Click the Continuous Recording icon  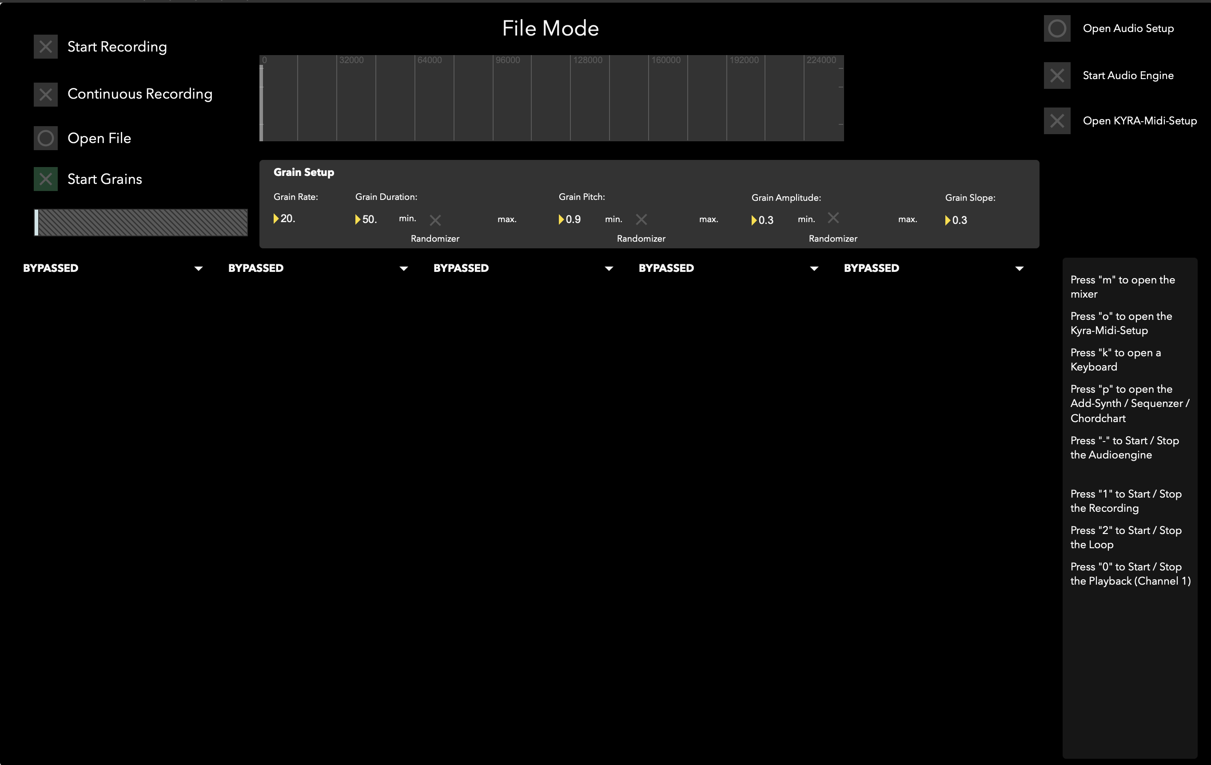tap(44, 92)
